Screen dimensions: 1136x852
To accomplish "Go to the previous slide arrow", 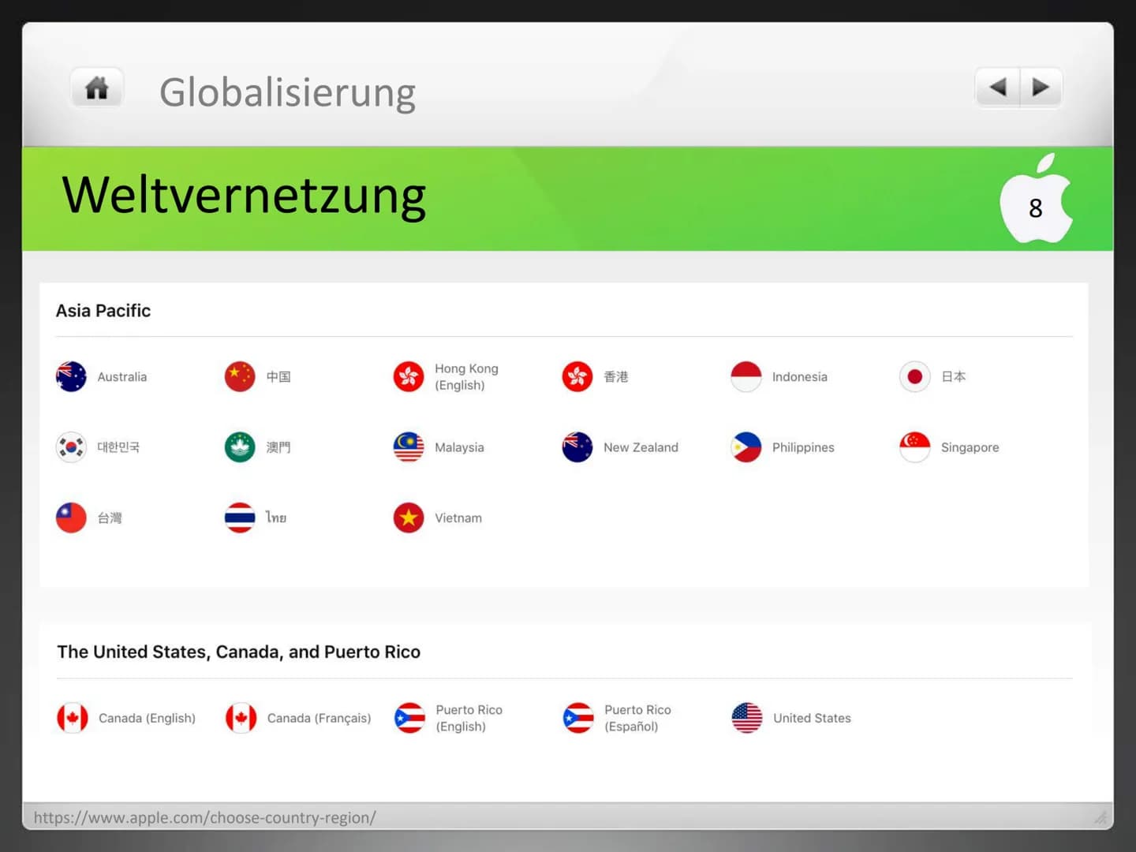I will pos(998,87).
